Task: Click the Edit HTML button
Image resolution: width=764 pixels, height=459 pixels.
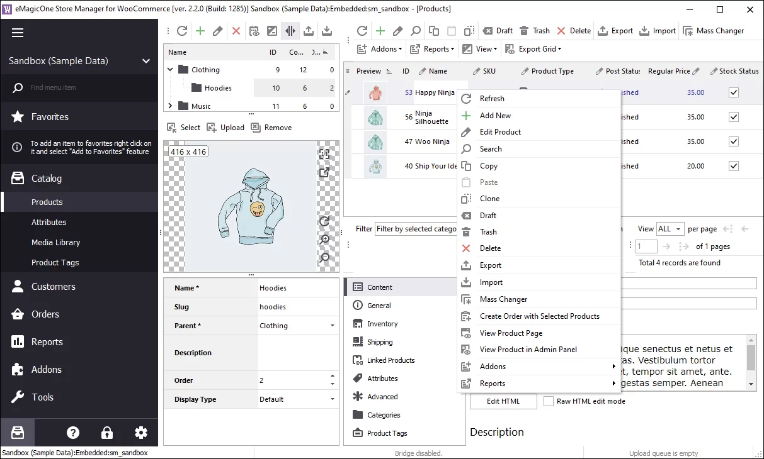Action: click(503, 401)
